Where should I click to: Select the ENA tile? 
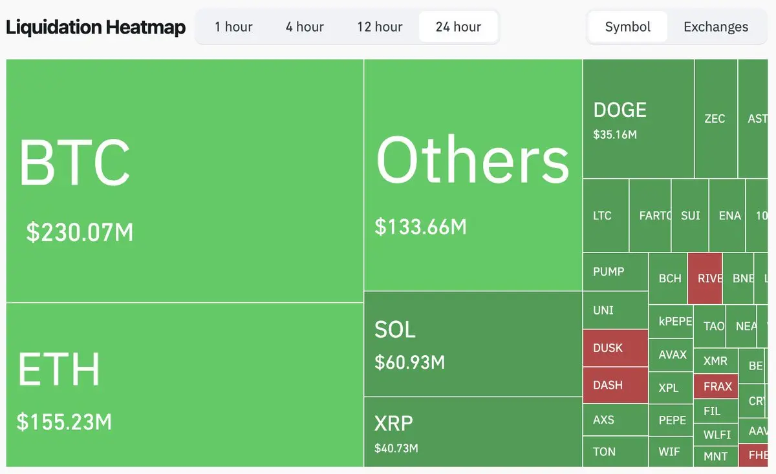click(727, 216)
